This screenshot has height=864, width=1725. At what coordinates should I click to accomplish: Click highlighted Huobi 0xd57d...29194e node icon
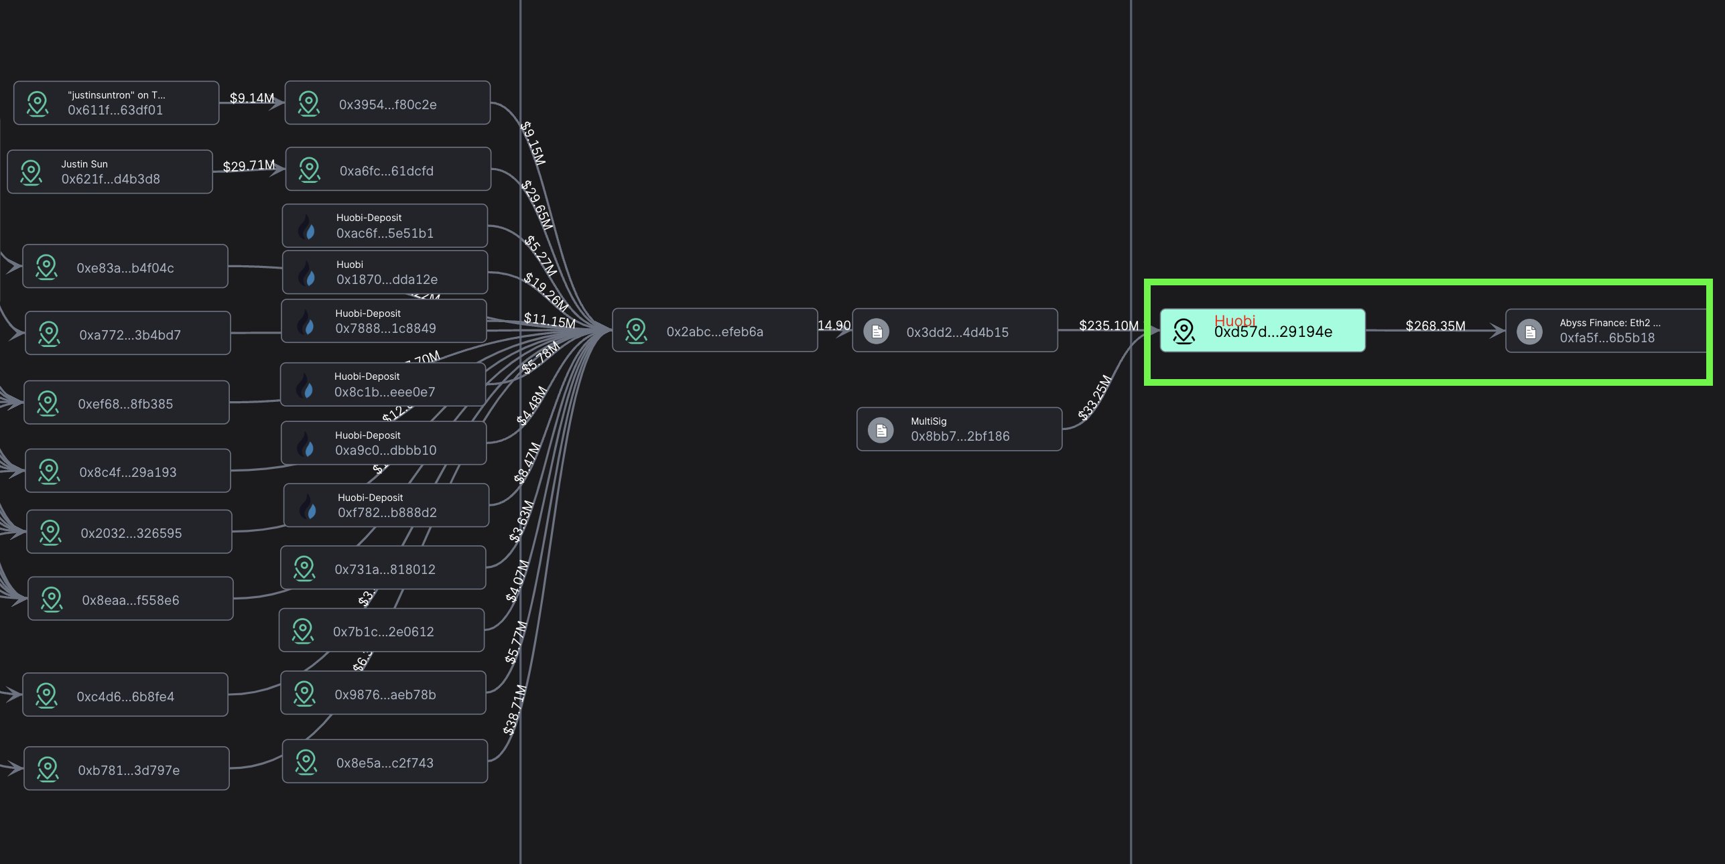click(x=1184, y=331)
